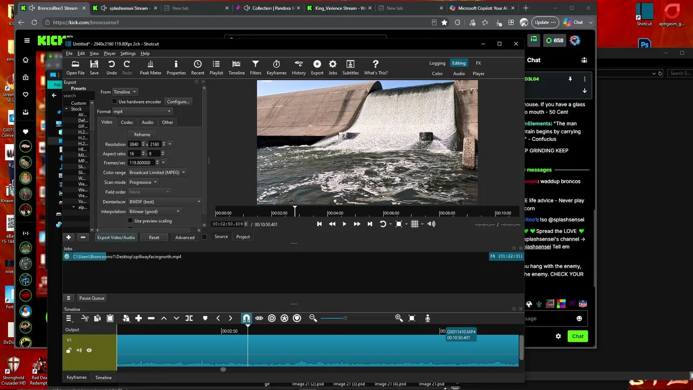The width and height of the screenshot is (693, 390).
Task: Open the Player menu
Action: click(109, 54)
